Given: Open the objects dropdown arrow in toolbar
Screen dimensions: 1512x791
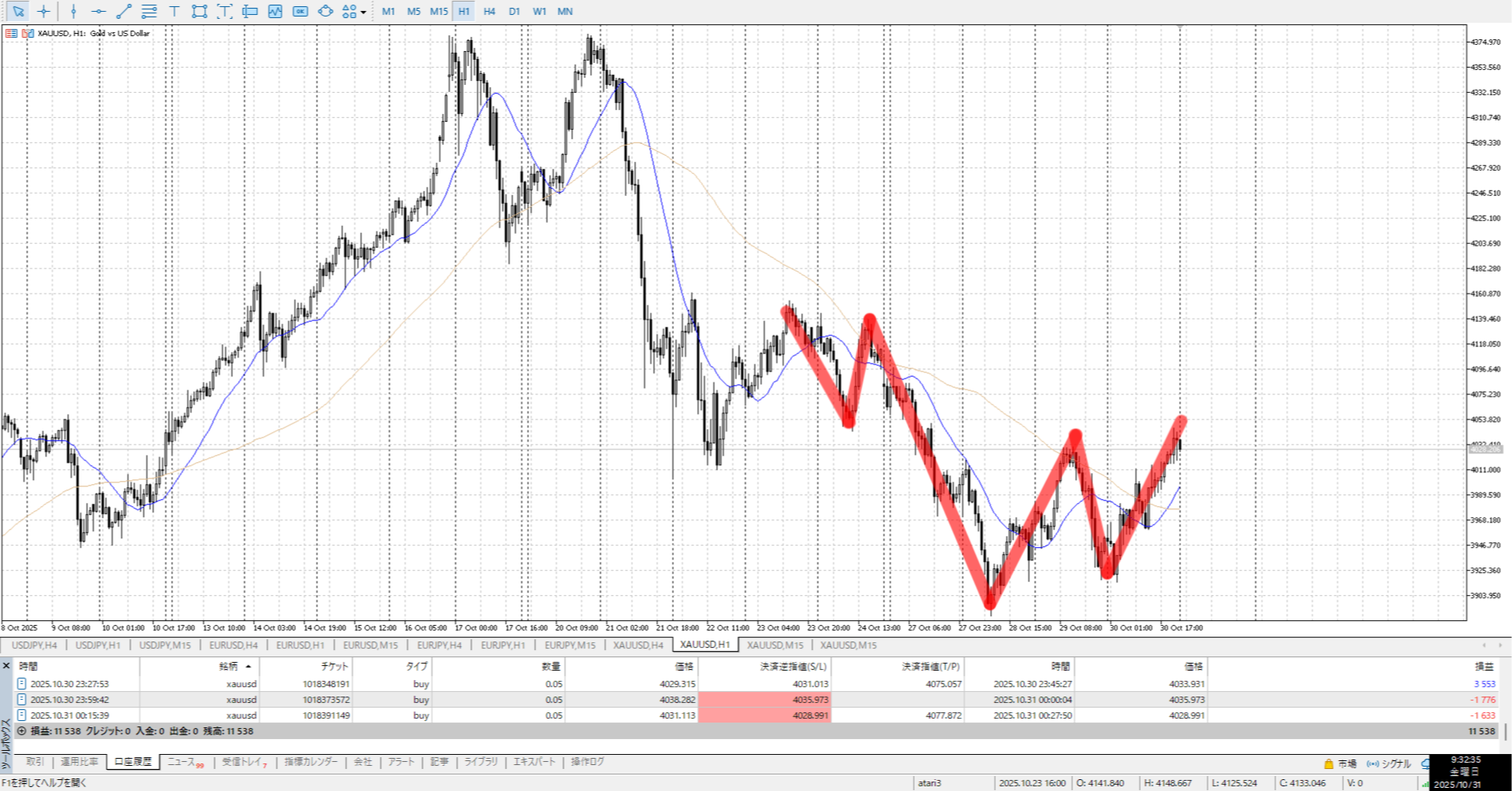Looking at the screenshot, I should tap(363, 12).
